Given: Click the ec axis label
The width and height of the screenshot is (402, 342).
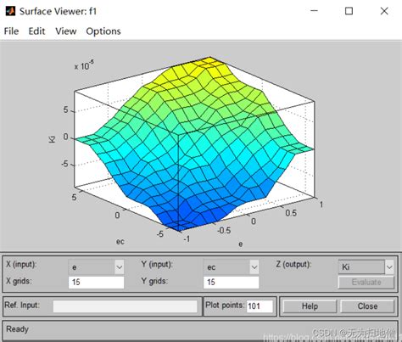Looking at the screenshot, I should coord(120,242).
